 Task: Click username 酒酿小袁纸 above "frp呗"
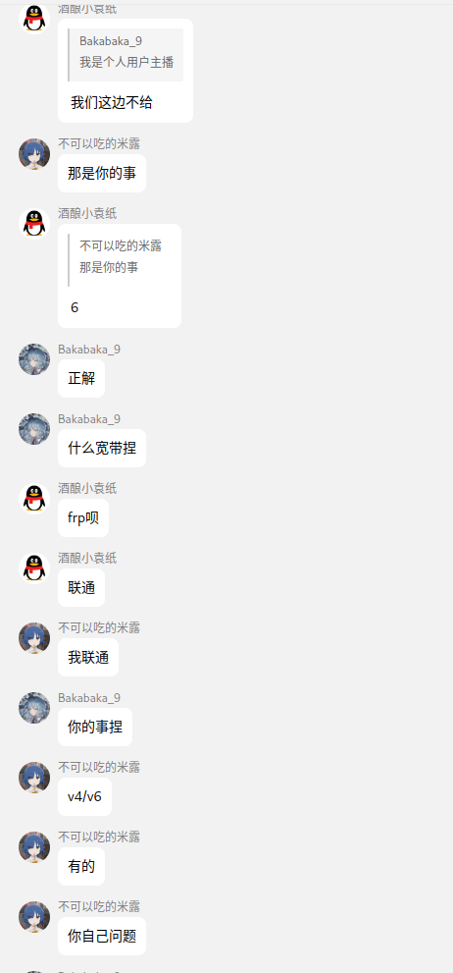(x=87, y=488)
